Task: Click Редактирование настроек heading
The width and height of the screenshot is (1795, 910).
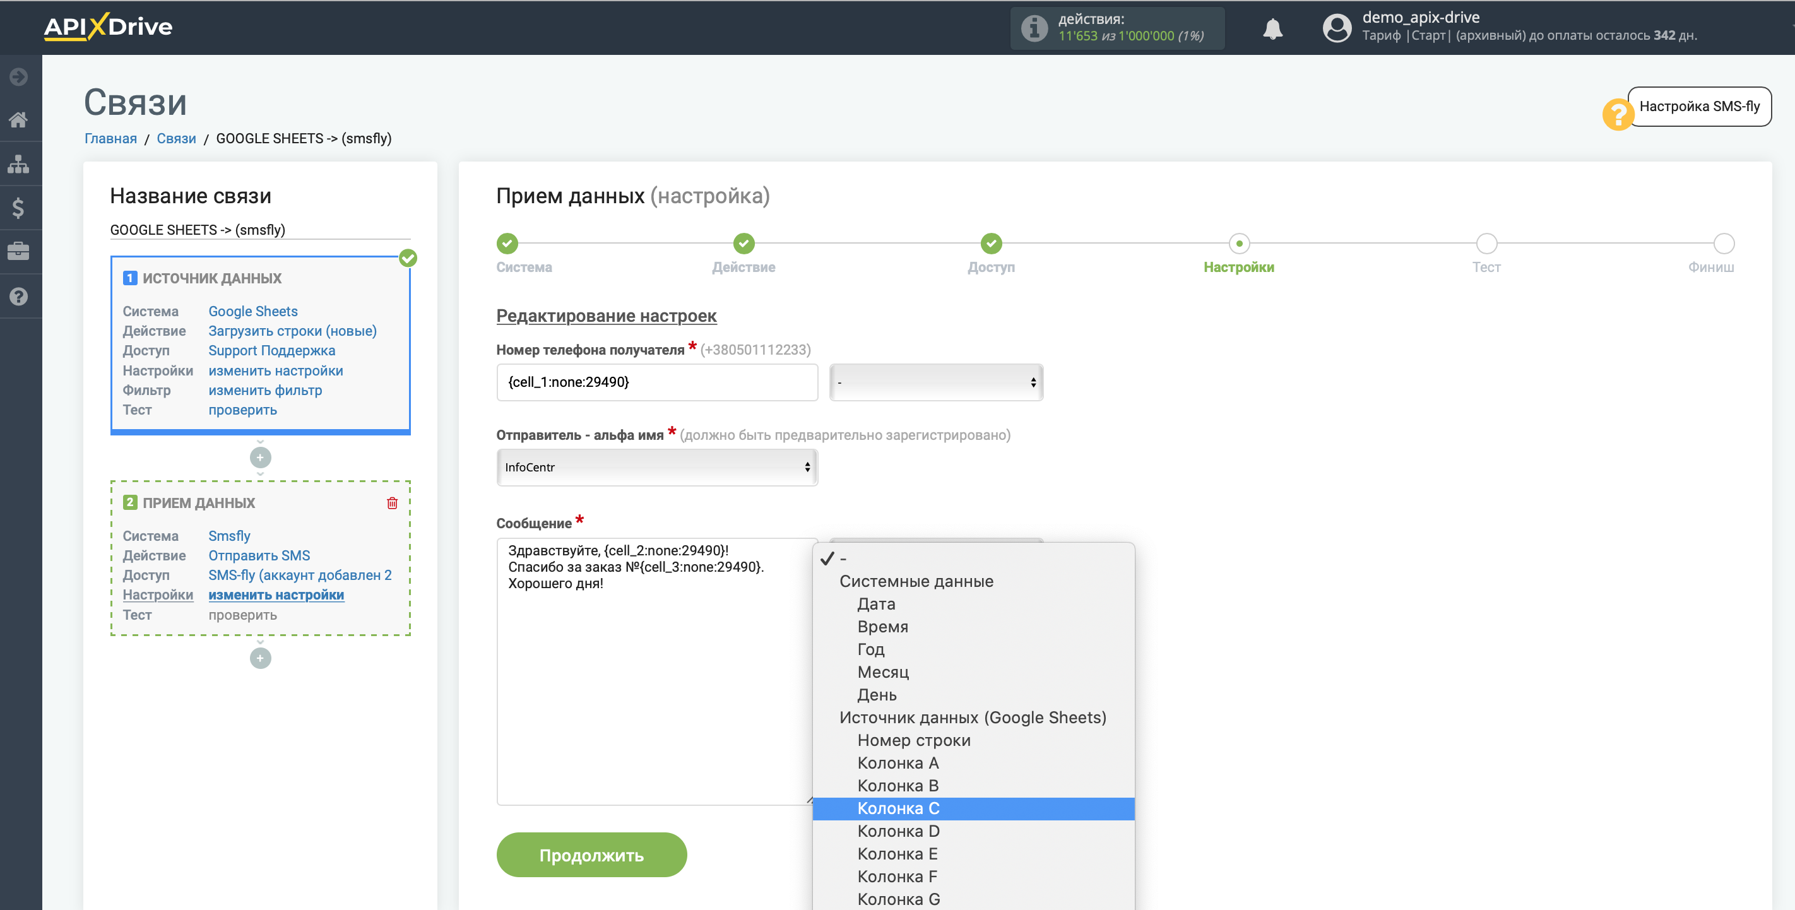Action: tap(607, 316)
